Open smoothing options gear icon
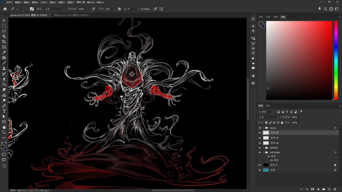 (x=119, y=9)
